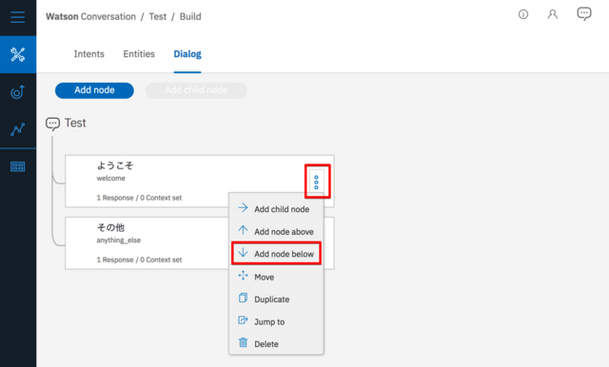
Task: Click the down arrow icon beside Add node below
Action: [x=244, y=253]
